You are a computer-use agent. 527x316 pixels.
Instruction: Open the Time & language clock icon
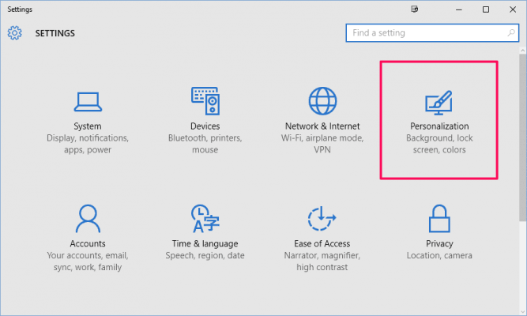[205, 218]
